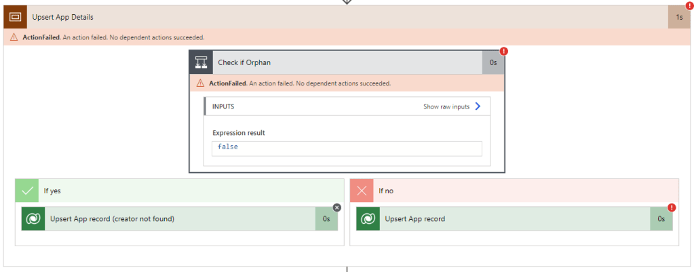Click the red error badge on Check if Orphan

coord(504,52)
